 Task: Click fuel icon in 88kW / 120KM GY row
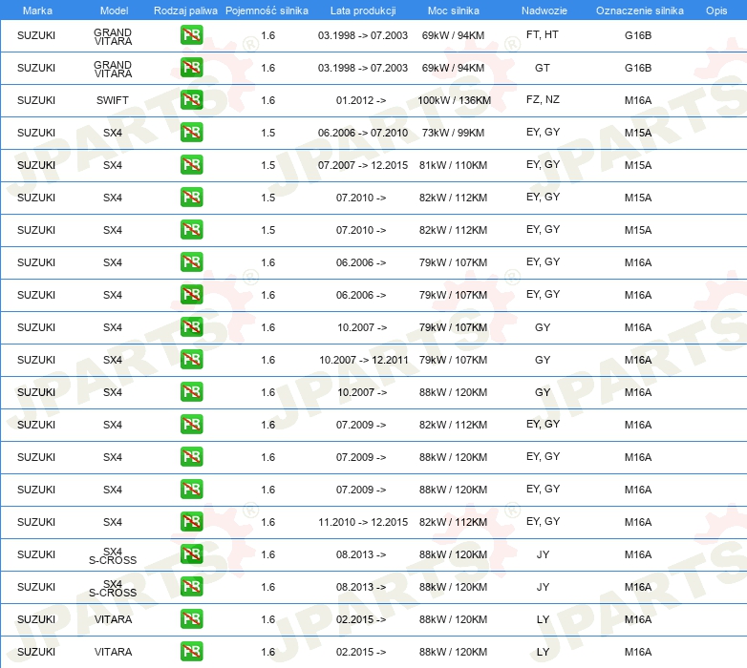tap(191, 391)
